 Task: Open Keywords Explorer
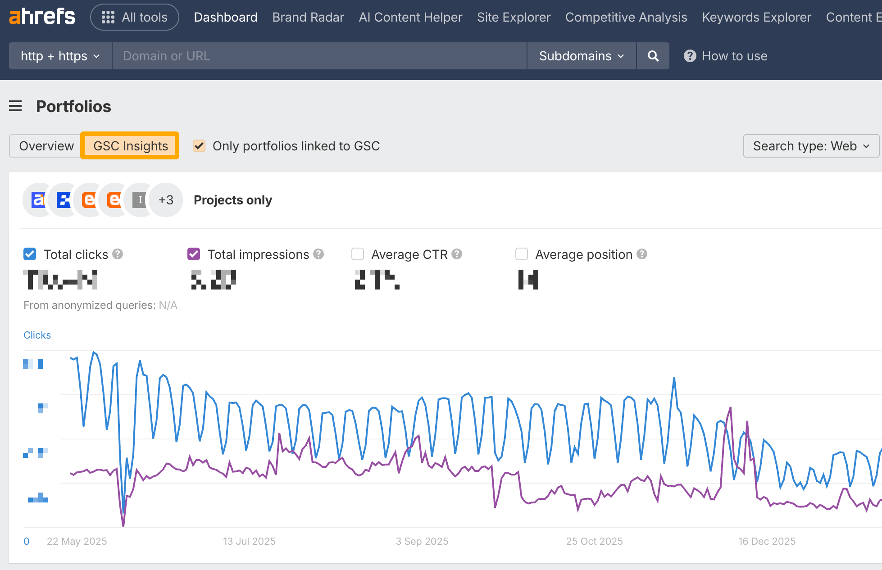click(x=756, y=17)
